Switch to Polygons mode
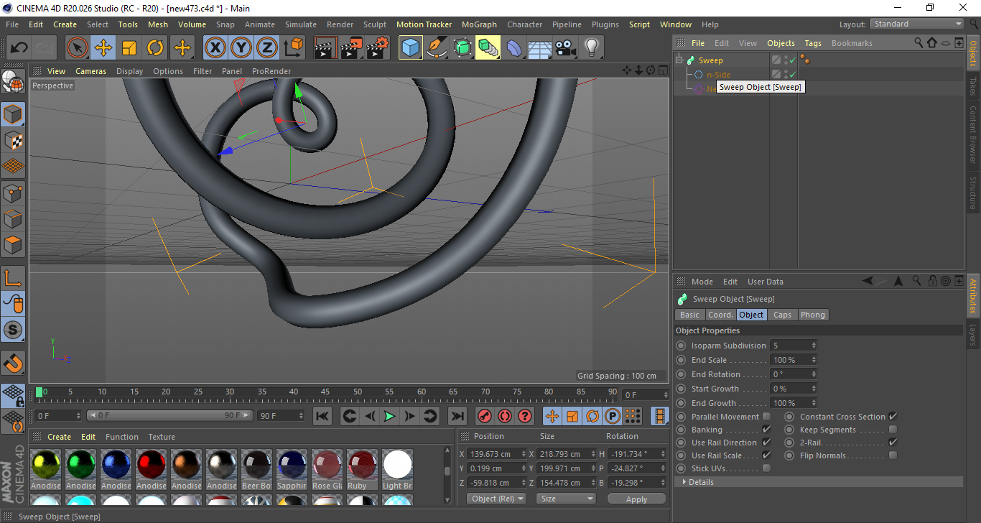This screenshot has width=981, height=523. pos(13,245)
